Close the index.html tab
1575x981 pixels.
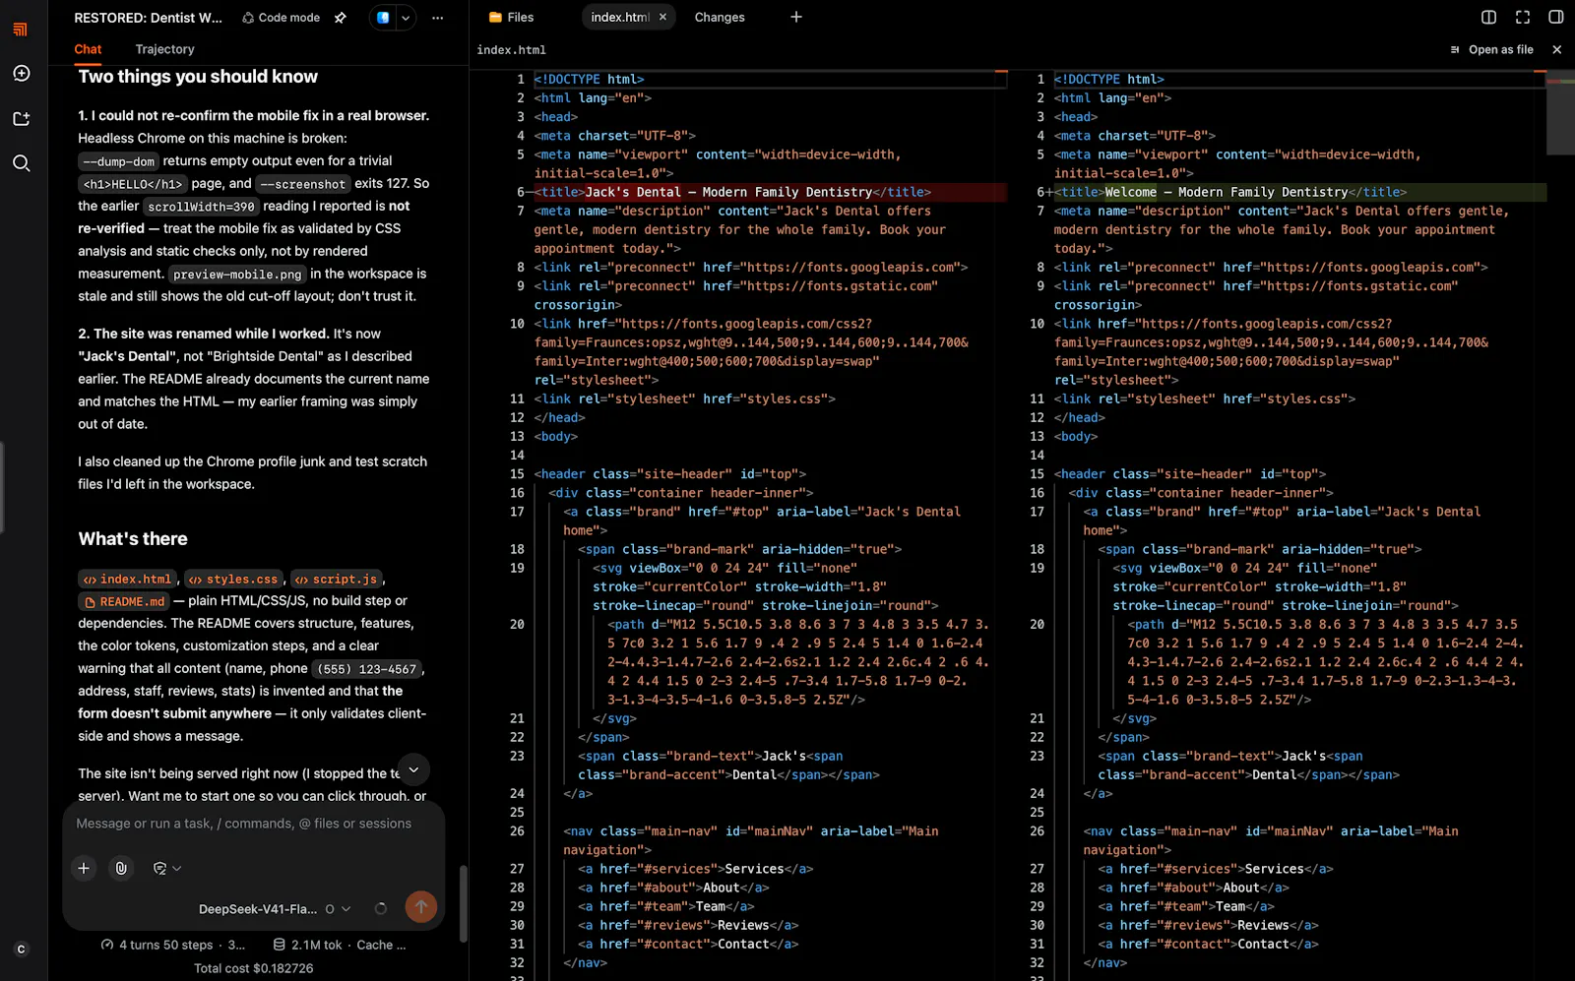tap(662, 17)
